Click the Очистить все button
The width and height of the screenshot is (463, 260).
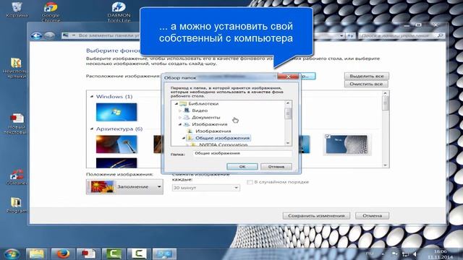366,84
